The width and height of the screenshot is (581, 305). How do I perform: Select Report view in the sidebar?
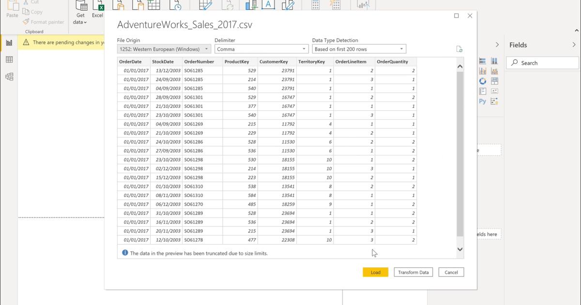(9, 43)
